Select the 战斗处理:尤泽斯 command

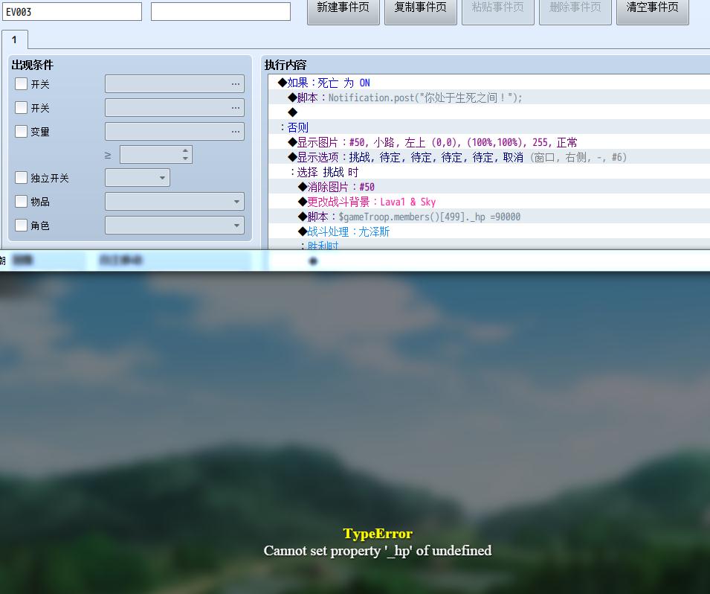pyautogui.click(x=489, y=231)
